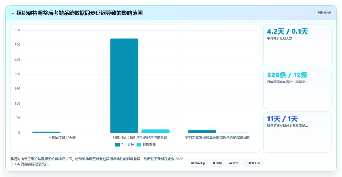Select the Chart.js chip
Screen dimensions: 342x177
click(198, 163)
